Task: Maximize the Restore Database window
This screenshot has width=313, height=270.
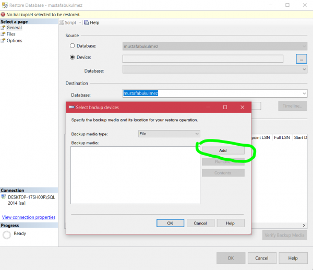Action: (287, 5)
